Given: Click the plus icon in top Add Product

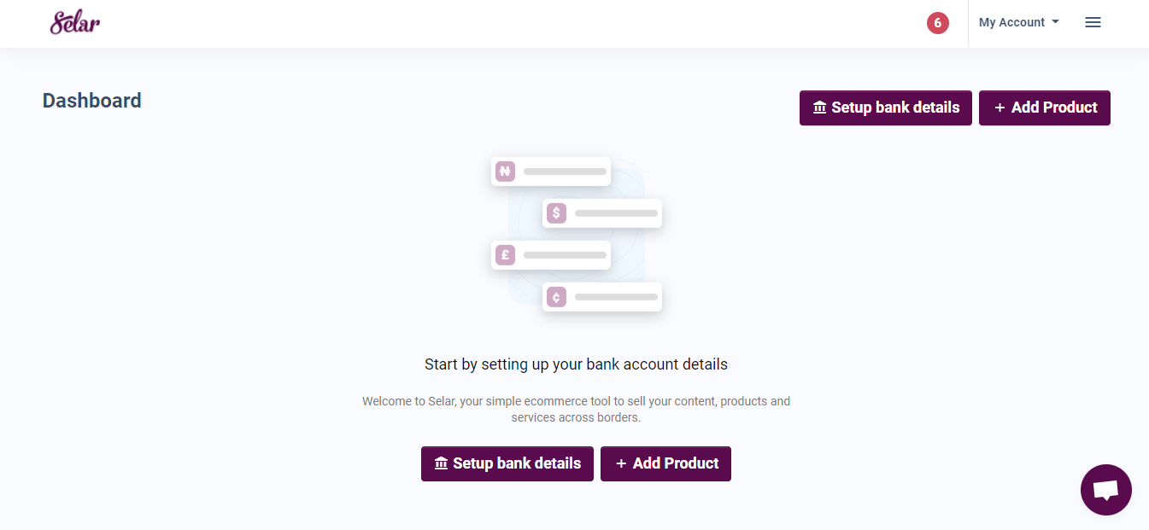Looking at the screenshot, I should click(1000, 108).
